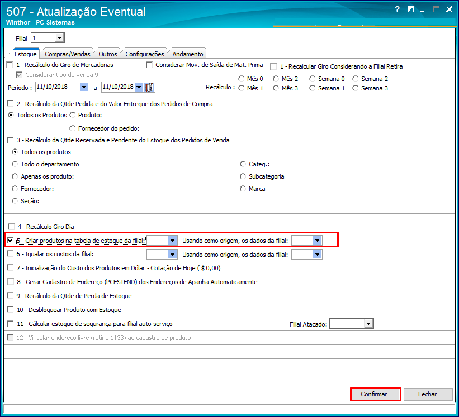Select the Produto: radio under option 2
This screenshot has width=459, height=417.
72,115
